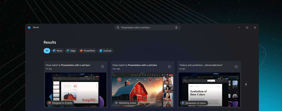Select the radio circle on the 2mo ago result
The width and height of the screenshot is (282, 111).
169,67
